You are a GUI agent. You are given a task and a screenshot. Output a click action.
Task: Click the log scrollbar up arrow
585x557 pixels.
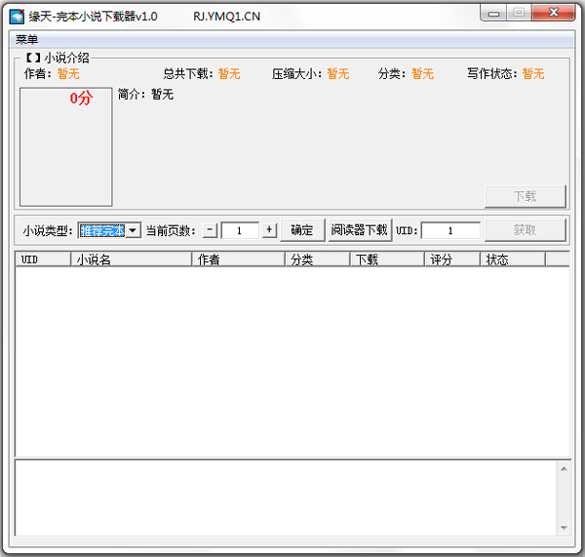tap(564, 468)
